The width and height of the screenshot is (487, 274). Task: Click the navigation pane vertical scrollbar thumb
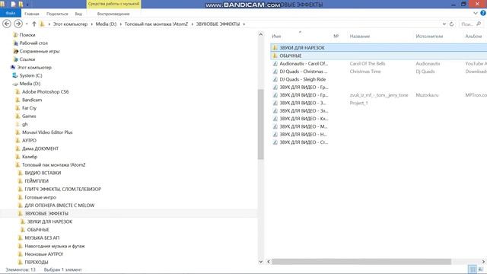pyautogui.click(x=260, y=124)
